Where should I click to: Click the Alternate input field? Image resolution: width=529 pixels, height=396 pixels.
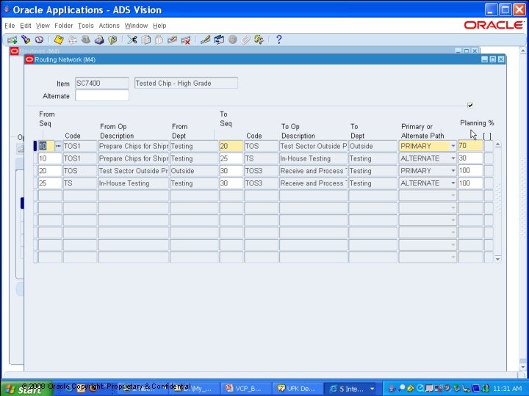tap(102, 95)
